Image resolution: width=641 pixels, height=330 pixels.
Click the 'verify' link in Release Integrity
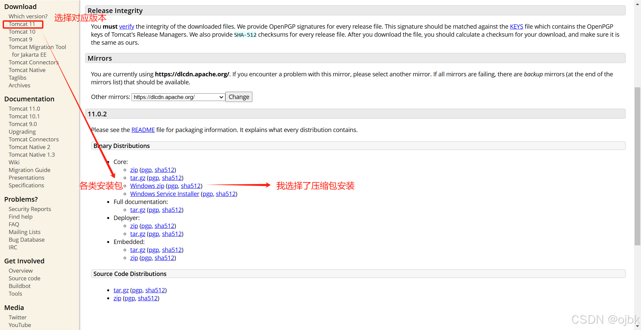(x=127, y=27)
